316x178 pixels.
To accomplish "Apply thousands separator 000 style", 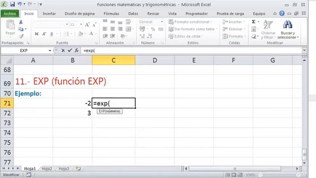I will point(160,29).
